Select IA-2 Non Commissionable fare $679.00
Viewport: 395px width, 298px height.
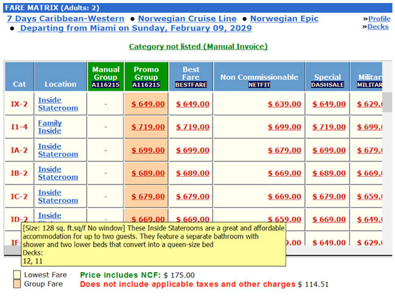(x=284, y=151)
